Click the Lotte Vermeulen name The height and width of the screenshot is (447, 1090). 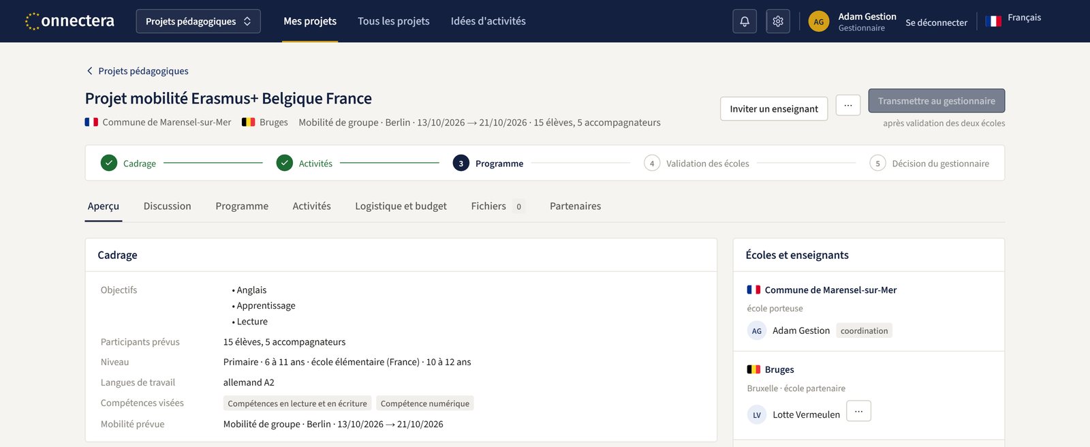tap(806, 414)
